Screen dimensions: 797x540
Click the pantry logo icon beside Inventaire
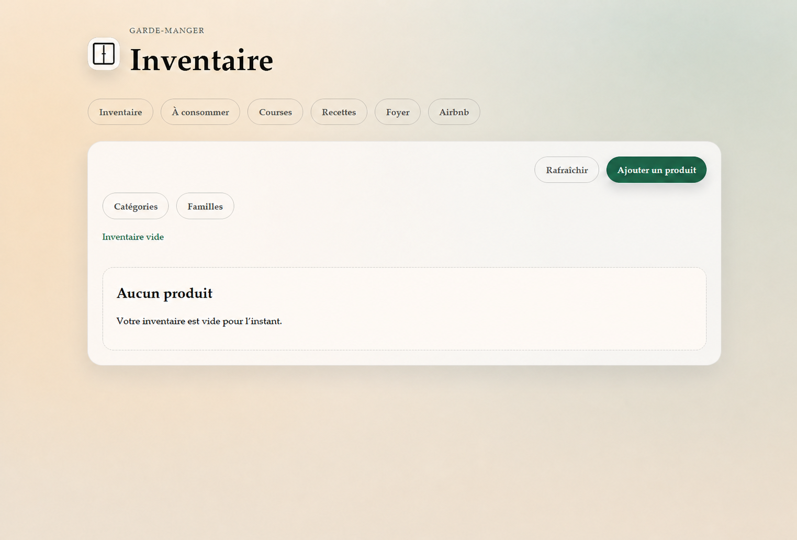(x=104, y=53)
